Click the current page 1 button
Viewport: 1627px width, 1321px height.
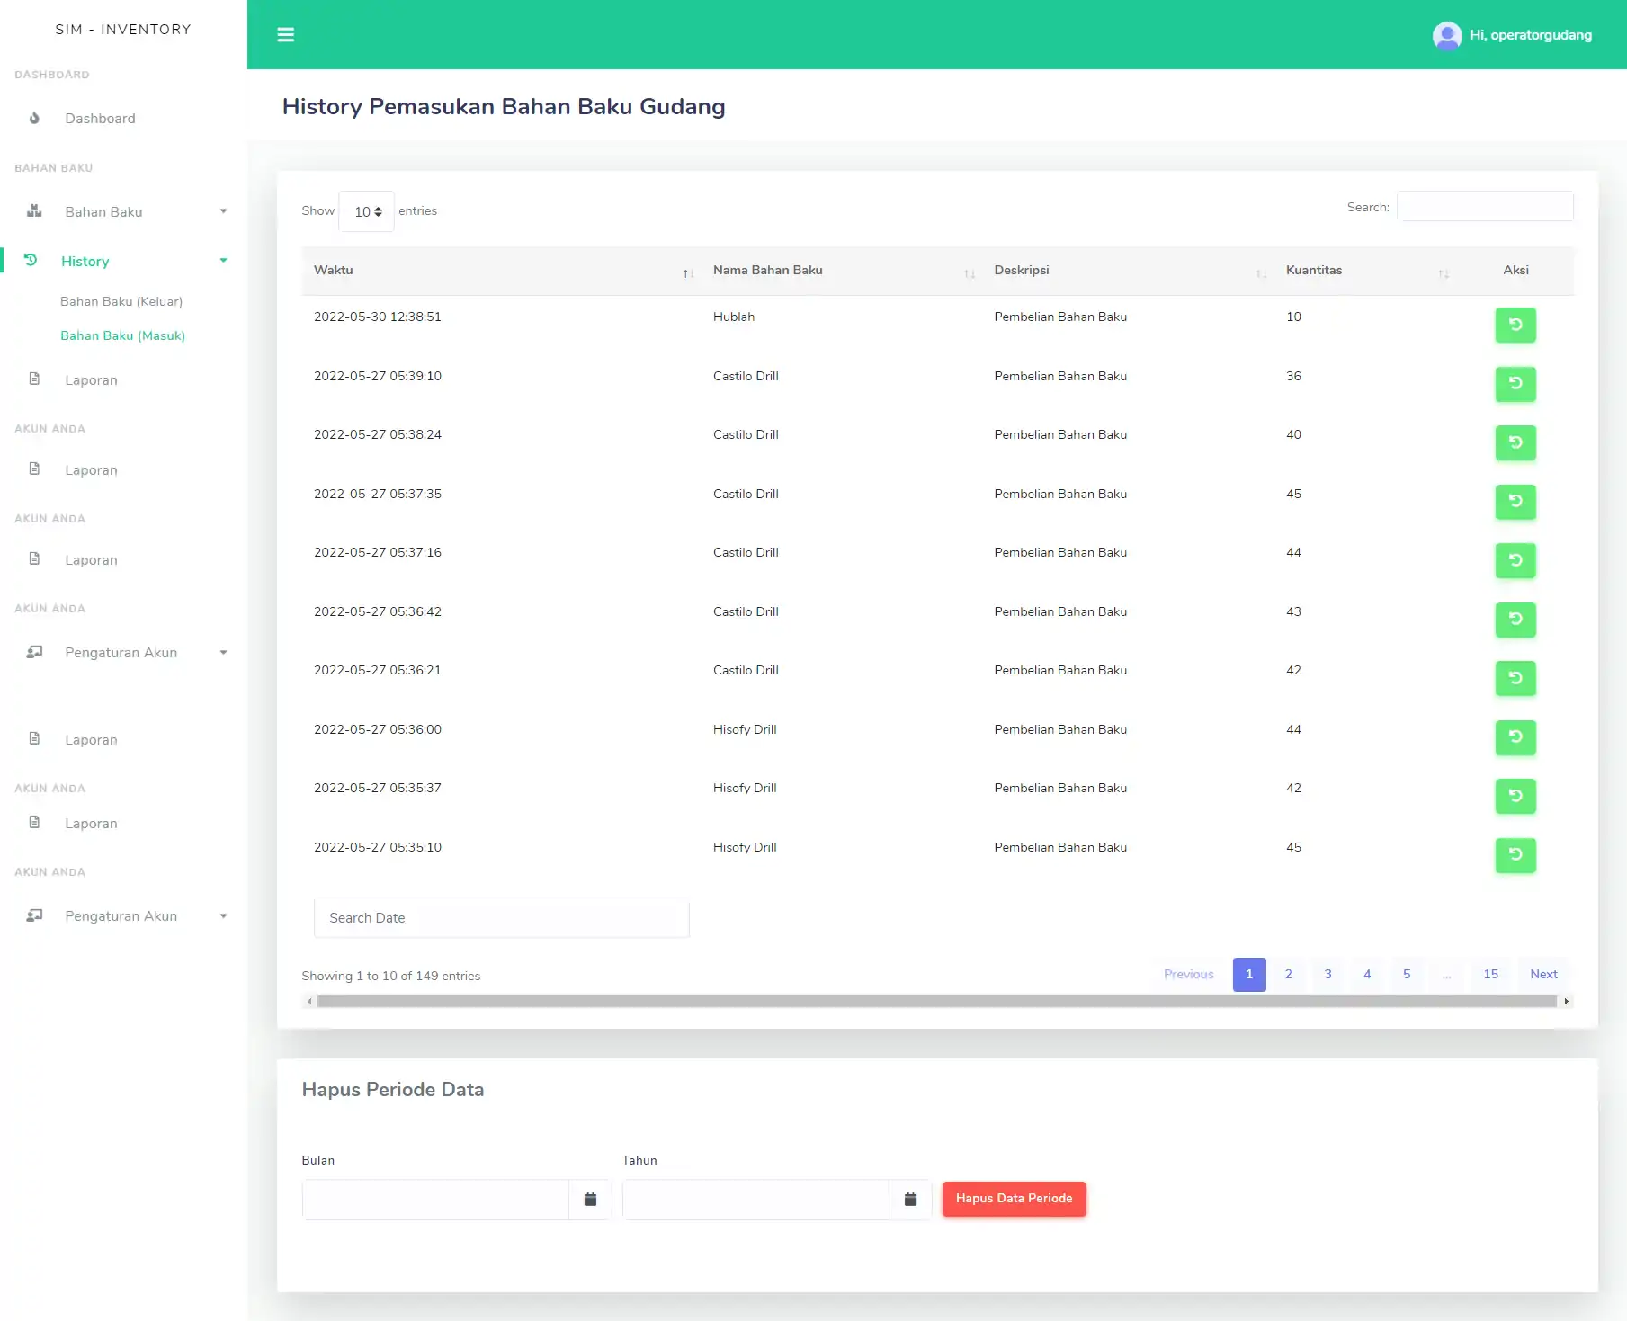pyautogui.click(x=1249, y=975)
